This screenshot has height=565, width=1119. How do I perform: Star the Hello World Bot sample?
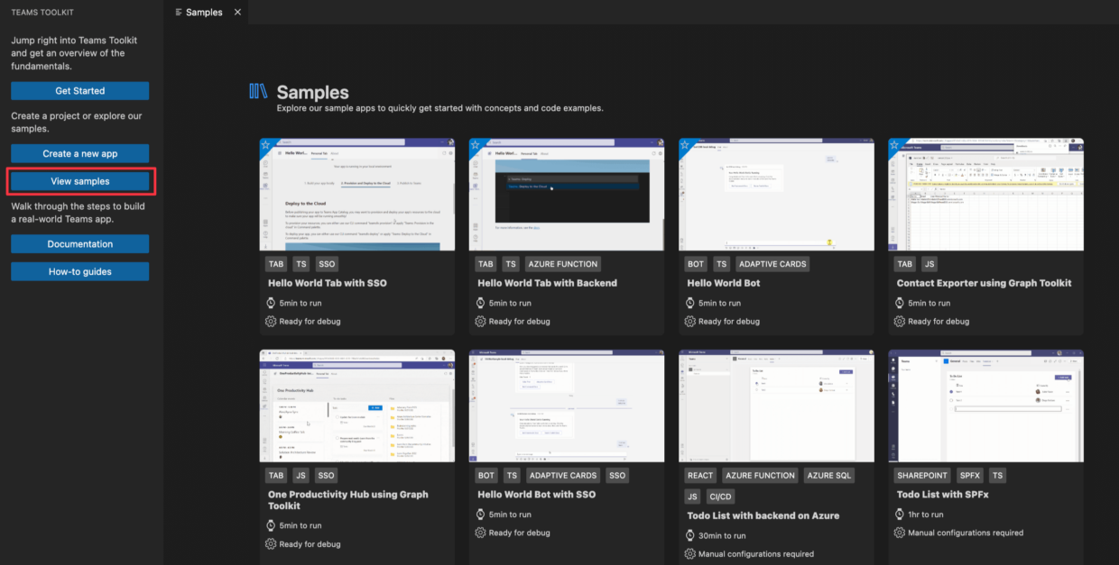point(685,143)
